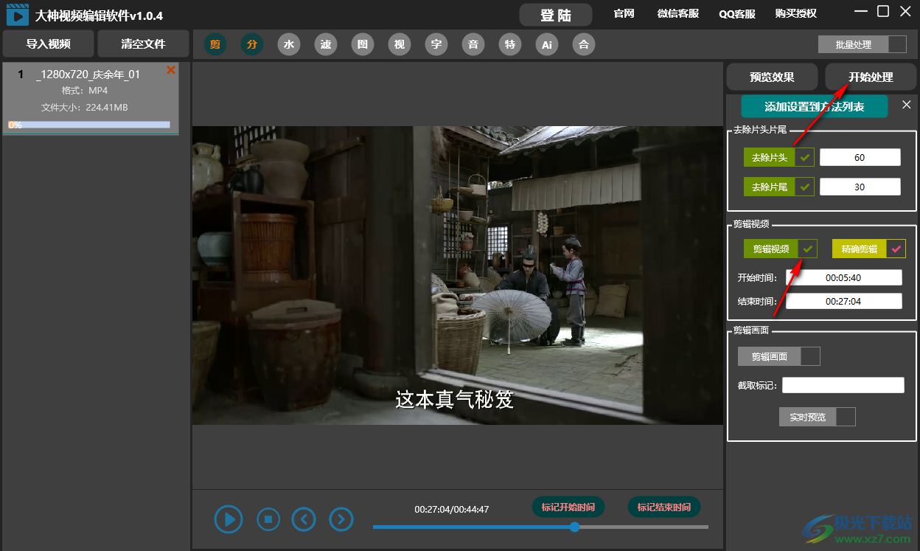Close the settings panel with X
Image resolution: width=920 pixels, height=551 pixels.
tap(907, 105)
